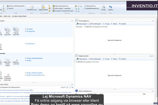Click the Salgsresultater magnifier icon
The width and height of the screenshot is (158, 105).
point(151,56)
